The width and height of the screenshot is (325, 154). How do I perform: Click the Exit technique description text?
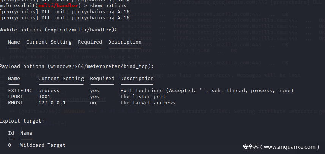coord(207,91)
